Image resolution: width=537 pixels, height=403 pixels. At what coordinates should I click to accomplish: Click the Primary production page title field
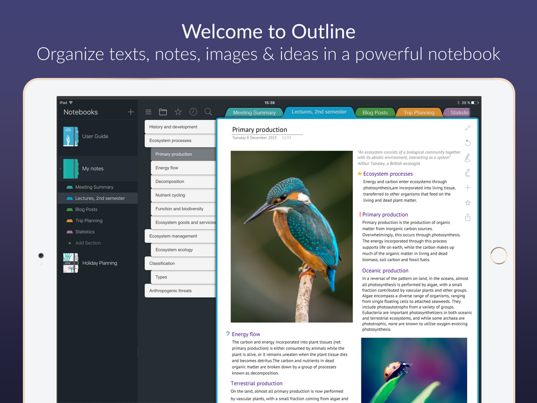(x=267, y=129)
